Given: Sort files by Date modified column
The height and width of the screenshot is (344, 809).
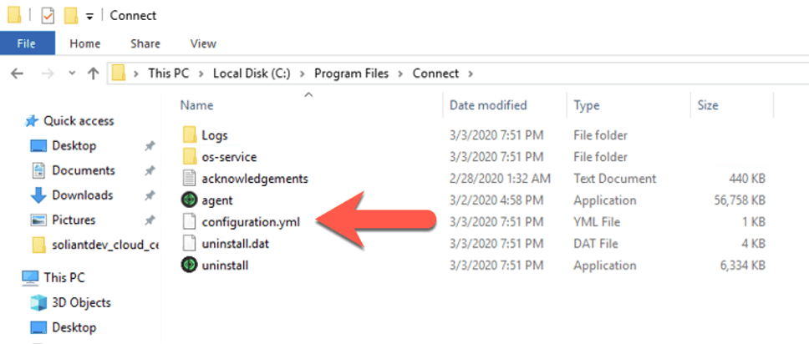Looking at the screenshot, I should tap(488, 105).
